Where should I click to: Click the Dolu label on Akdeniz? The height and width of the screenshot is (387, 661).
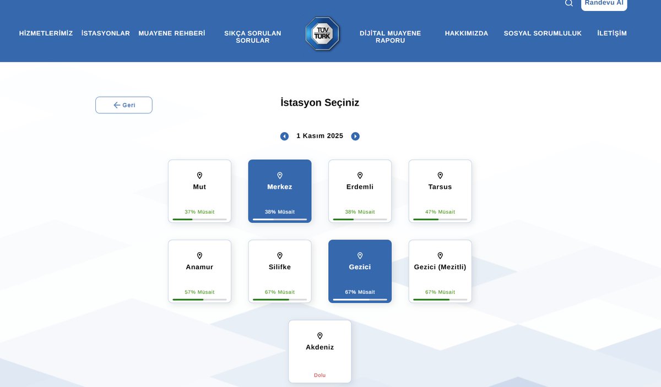tap(320, 375)
